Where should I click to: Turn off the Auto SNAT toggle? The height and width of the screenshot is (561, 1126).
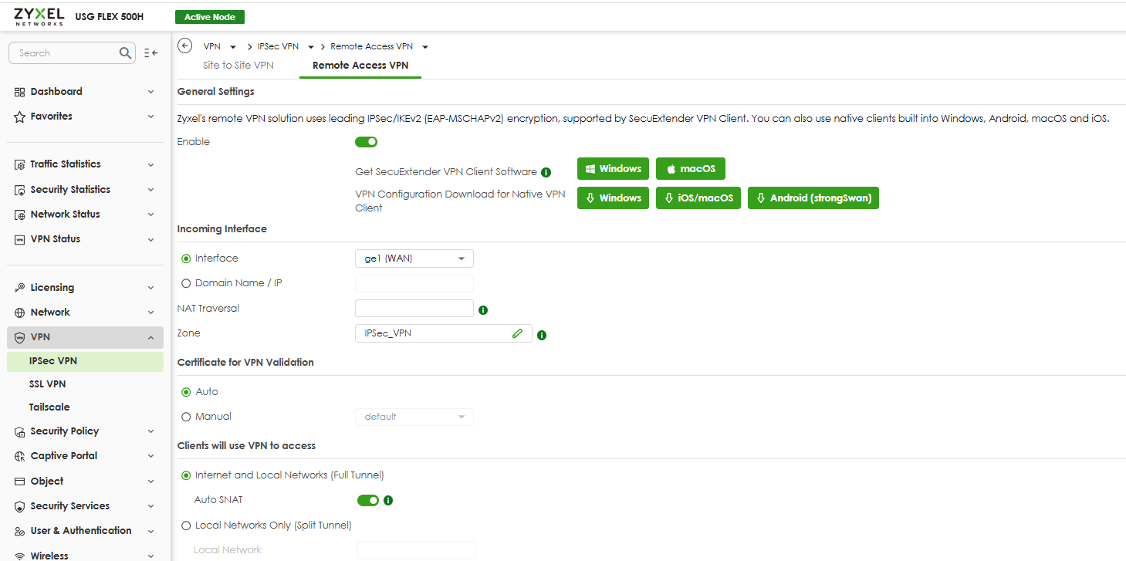pos(367,500)
